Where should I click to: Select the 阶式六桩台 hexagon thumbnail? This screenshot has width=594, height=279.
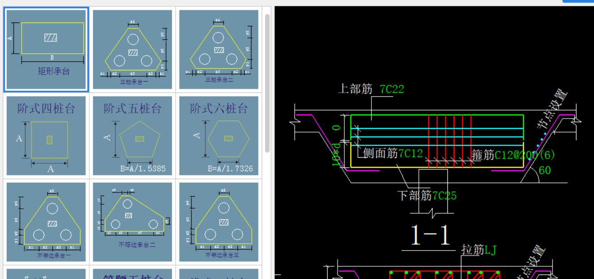219,136
